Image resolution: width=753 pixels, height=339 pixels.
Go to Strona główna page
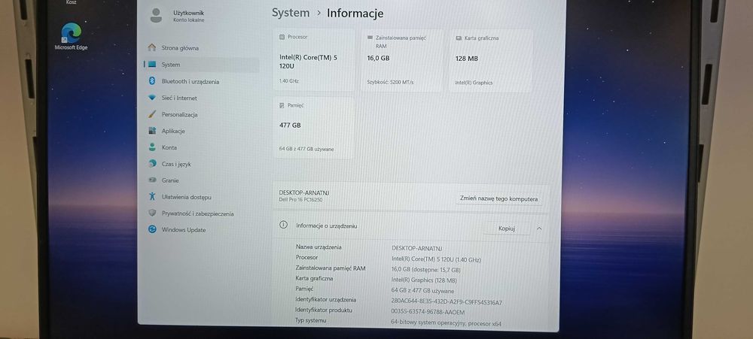(x=180, y=48)
